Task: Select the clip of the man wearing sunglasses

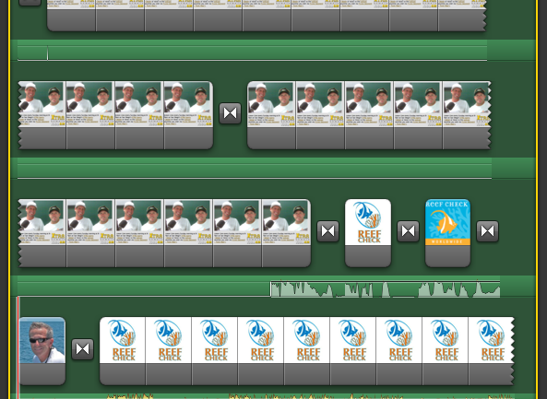Action: click(42, 351)
